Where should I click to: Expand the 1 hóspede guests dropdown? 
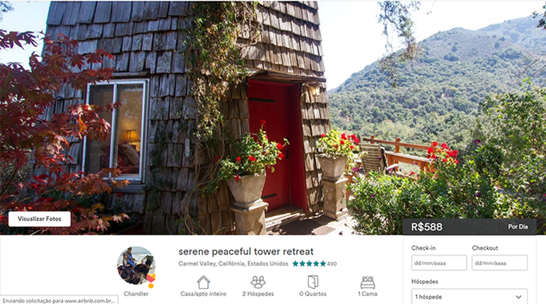(469, 297)
